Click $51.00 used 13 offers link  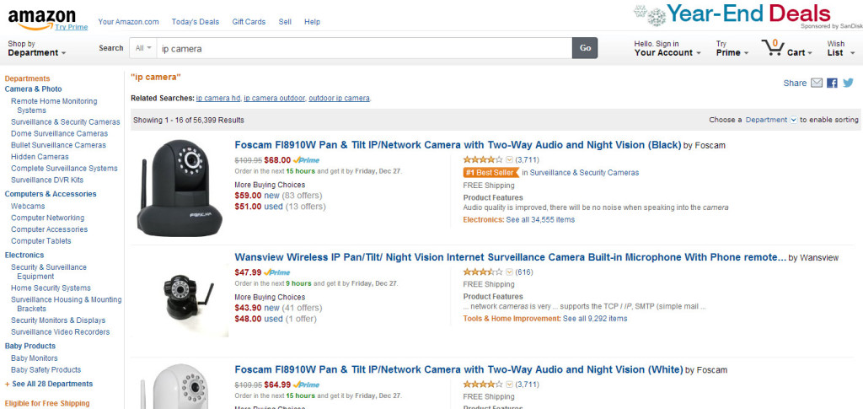(x=280, y=207)
